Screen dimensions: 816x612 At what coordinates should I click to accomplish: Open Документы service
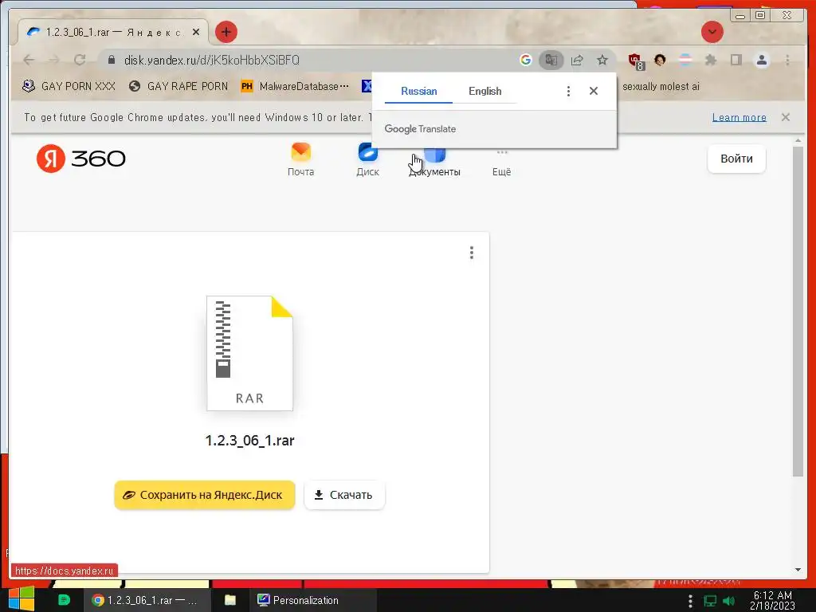click(434, 164)
